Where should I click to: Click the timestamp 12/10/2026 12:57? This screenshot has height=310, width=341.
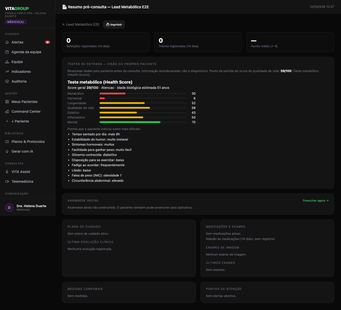[322, 7]
